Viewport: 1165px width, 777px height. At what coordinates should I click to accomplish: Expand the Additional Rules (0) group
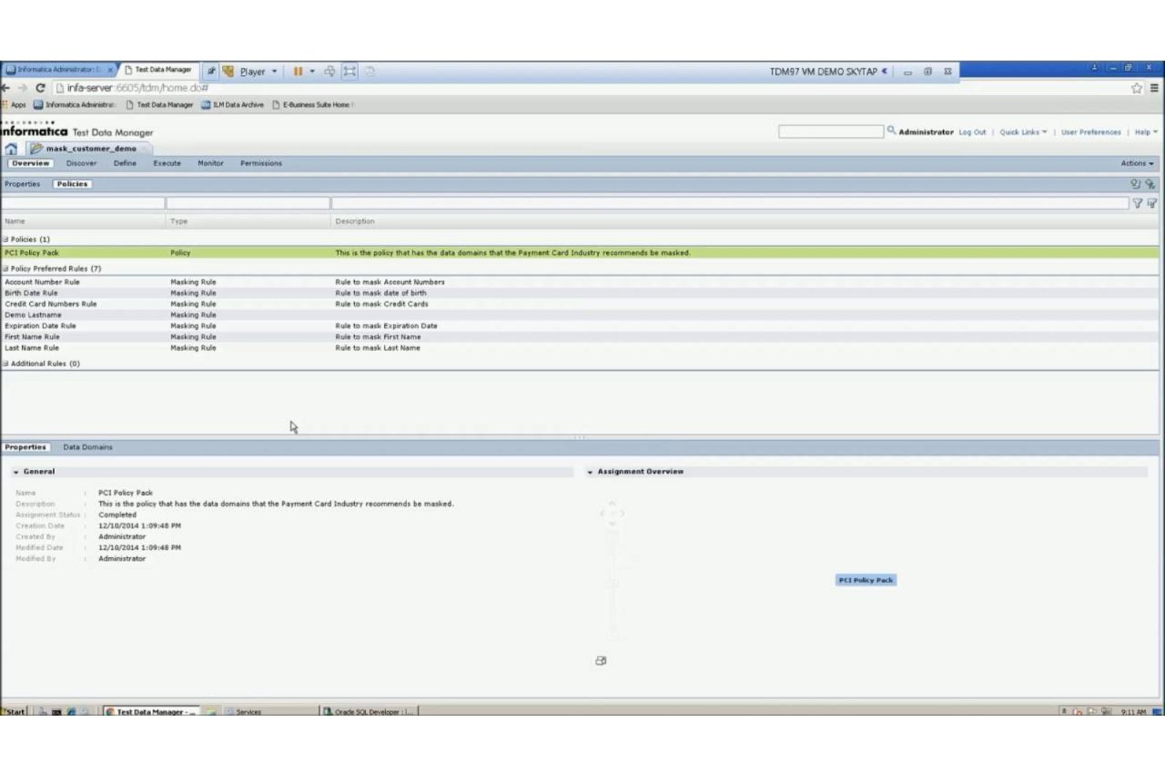tap(6, 364)
